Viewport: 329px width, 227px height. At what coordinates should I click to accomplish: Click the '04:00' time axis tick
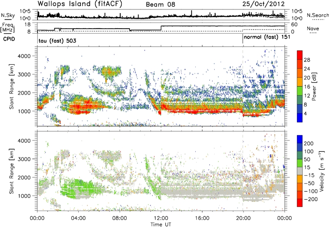(x=78, y=218)
